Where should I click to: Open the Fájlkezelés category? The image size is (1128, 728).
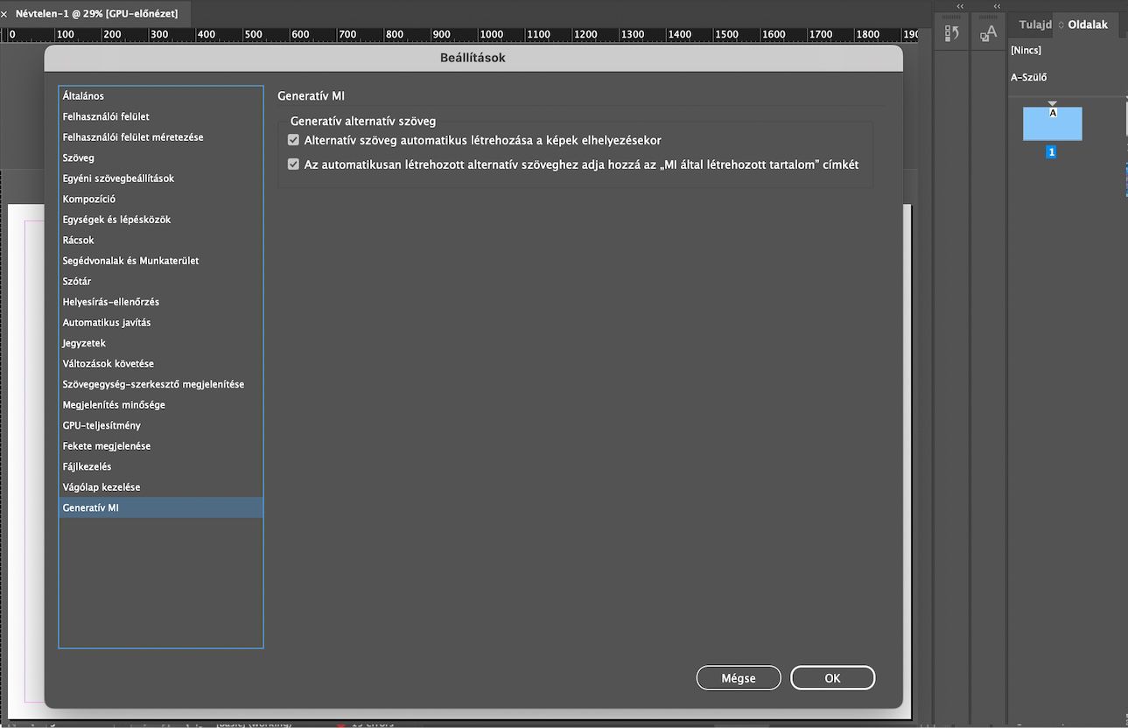point(161,466)
